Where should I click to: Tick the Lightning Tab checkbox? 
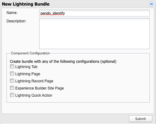[x=12, y=67]
